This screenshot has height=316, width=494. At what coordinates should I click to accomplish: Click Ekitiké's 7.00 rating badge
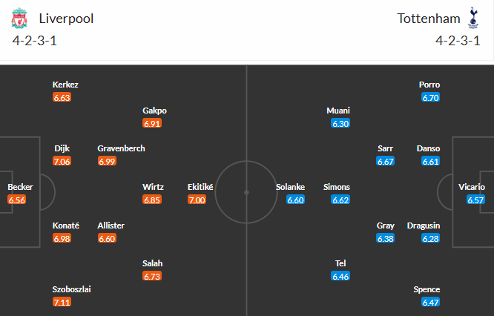(x=197, y=200)
